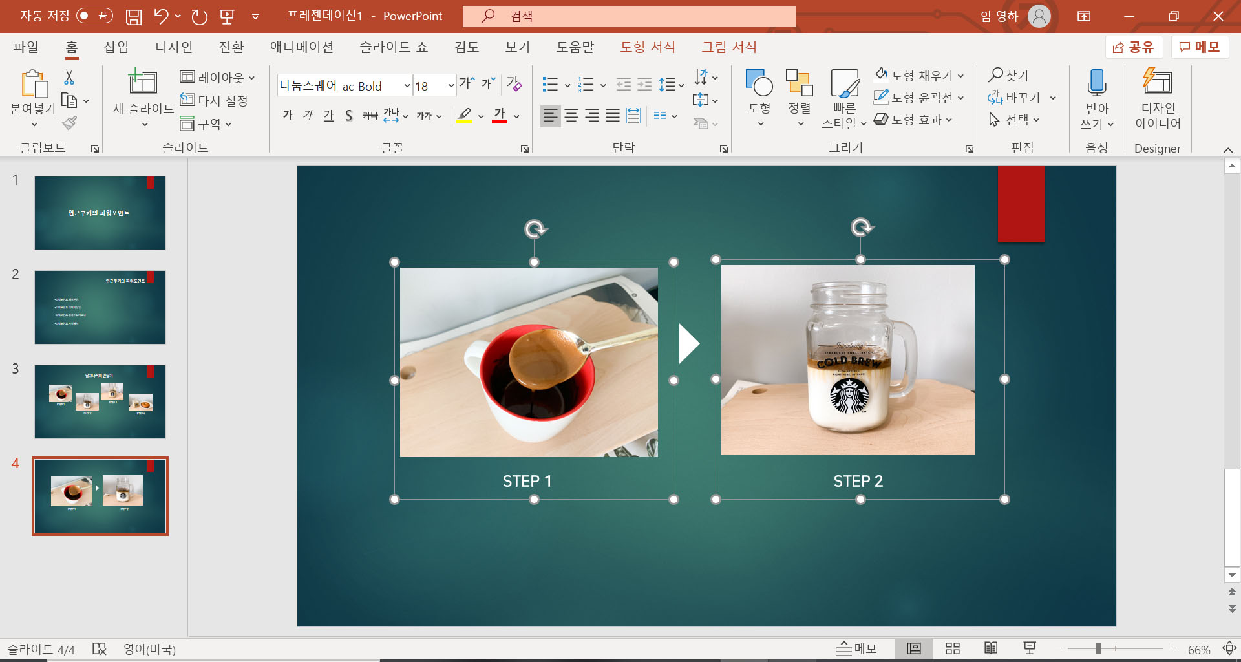Click the Arrange (정렬) icon
This screenshot has width=1241, height=662.
(800, 82)
